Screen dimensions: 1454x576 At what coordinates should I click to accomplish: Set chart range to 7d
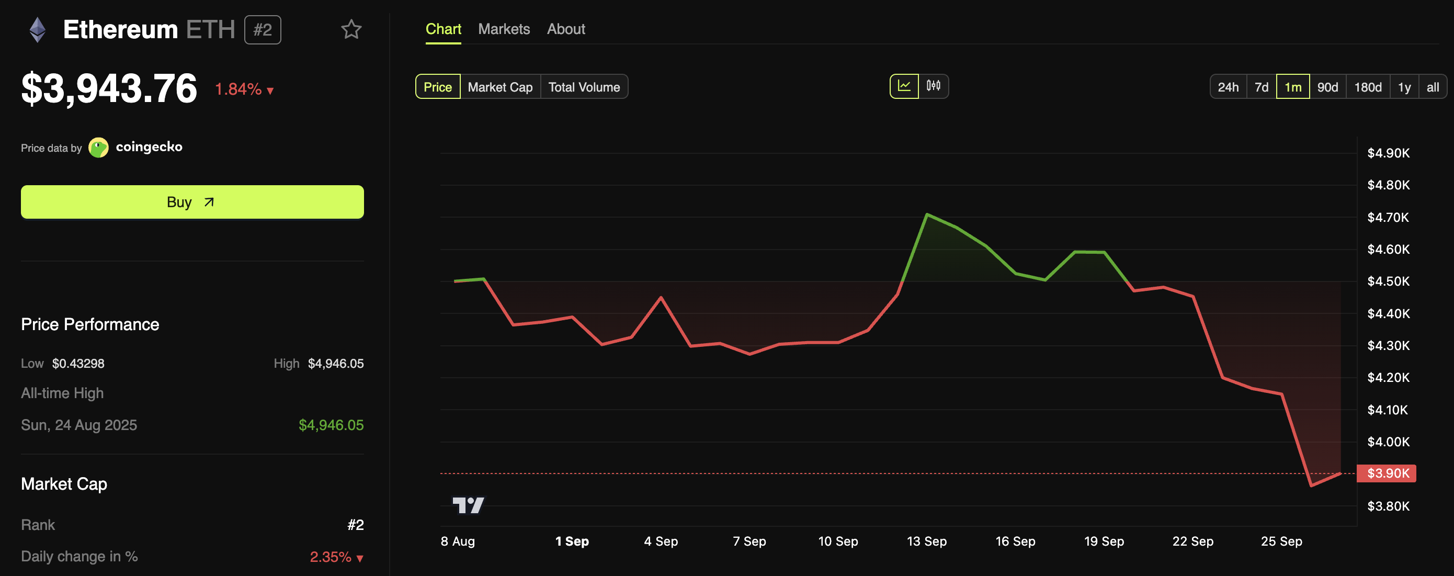tap(1261, 87)
